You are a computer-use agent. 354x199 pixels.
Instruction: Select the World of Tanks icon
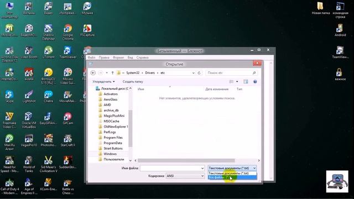tap(29, 164)
